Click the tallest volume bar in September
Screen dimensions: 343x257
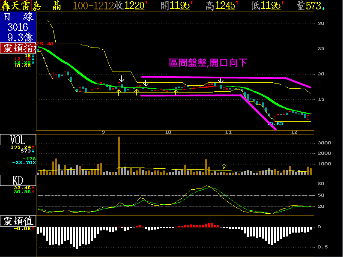(x=119, y=155)
